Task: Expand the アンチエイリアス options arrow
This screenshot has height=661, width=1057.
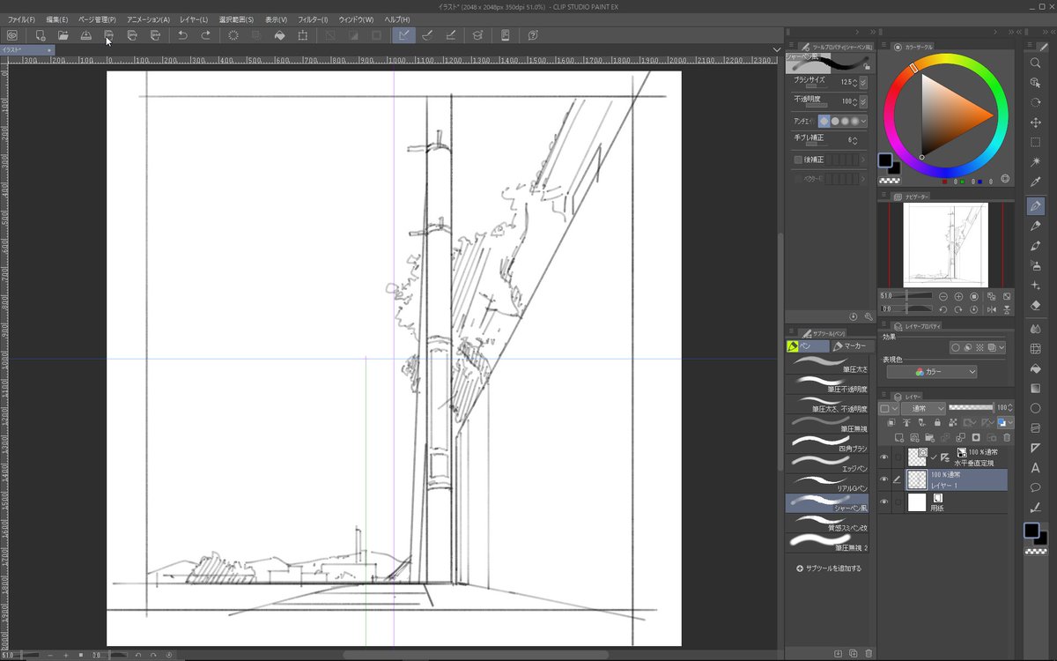Action: coord(863,121)
